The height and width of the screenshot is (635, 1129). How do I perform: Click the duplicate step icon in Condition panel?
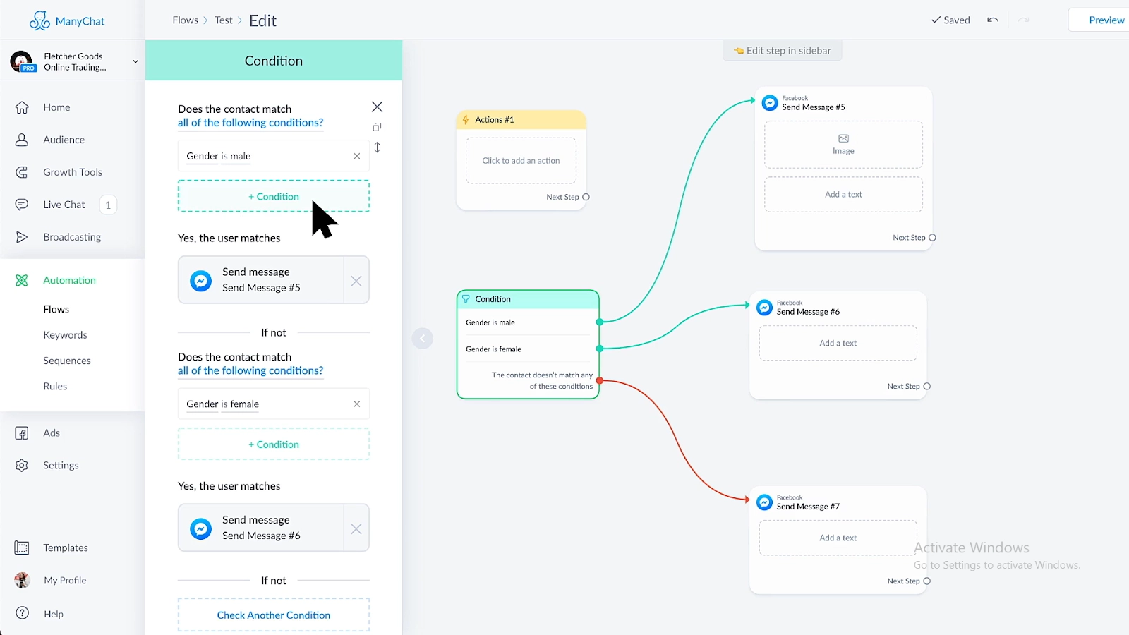tap(377, 127)
